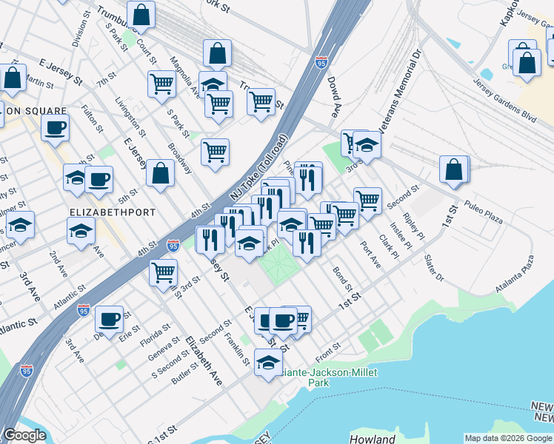The image size is (554, 444).
Task: Click the shopping cart marker below the Magnolia Ave graduation cap
Action: click(218, 107)
